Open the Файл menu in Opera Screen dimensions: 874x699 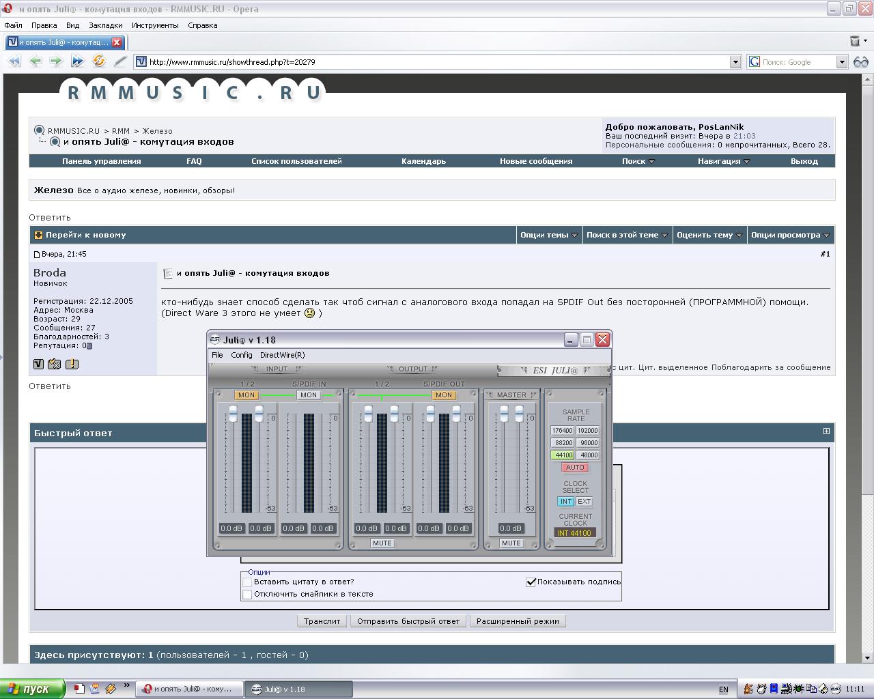click(13, 25)
